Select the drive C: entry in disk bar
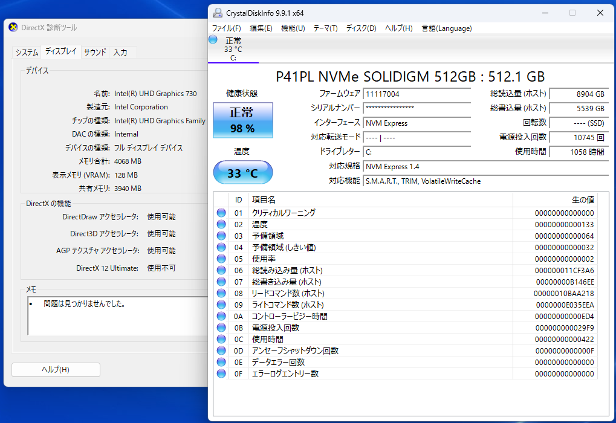Image resolution: width=616 pixels, height=423 pixels. click(x=233, y=49)
